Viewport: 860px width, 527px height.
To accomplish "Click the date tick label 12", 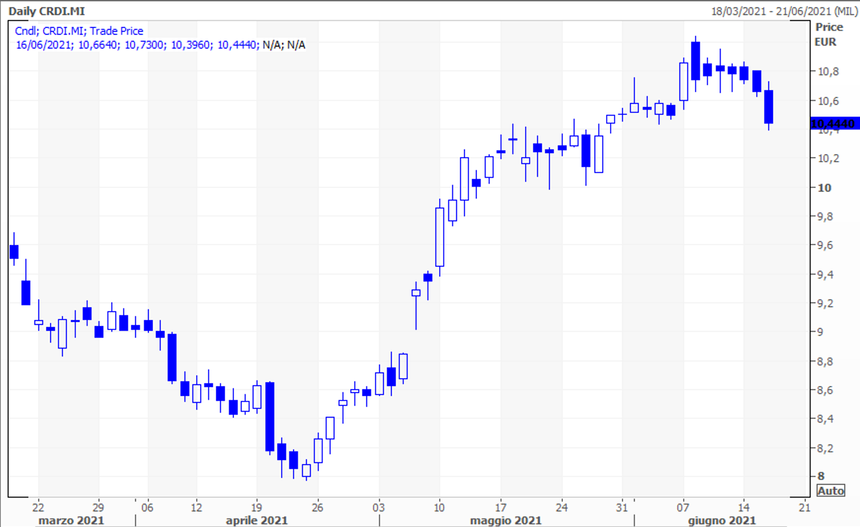I will 197,507.
